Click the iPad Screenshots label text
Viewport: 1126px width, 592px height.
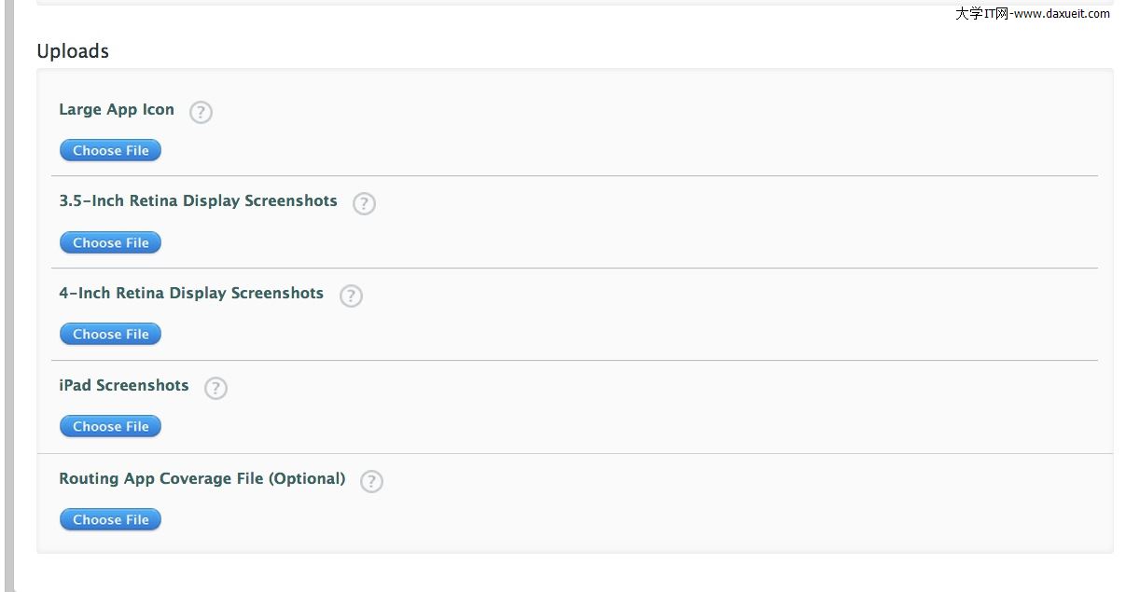[124, 386]
